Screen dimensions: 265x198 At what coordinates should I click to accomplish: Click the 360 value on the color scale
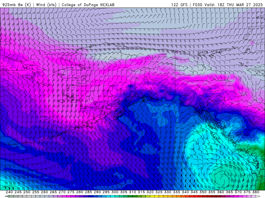tap(220, 192)
